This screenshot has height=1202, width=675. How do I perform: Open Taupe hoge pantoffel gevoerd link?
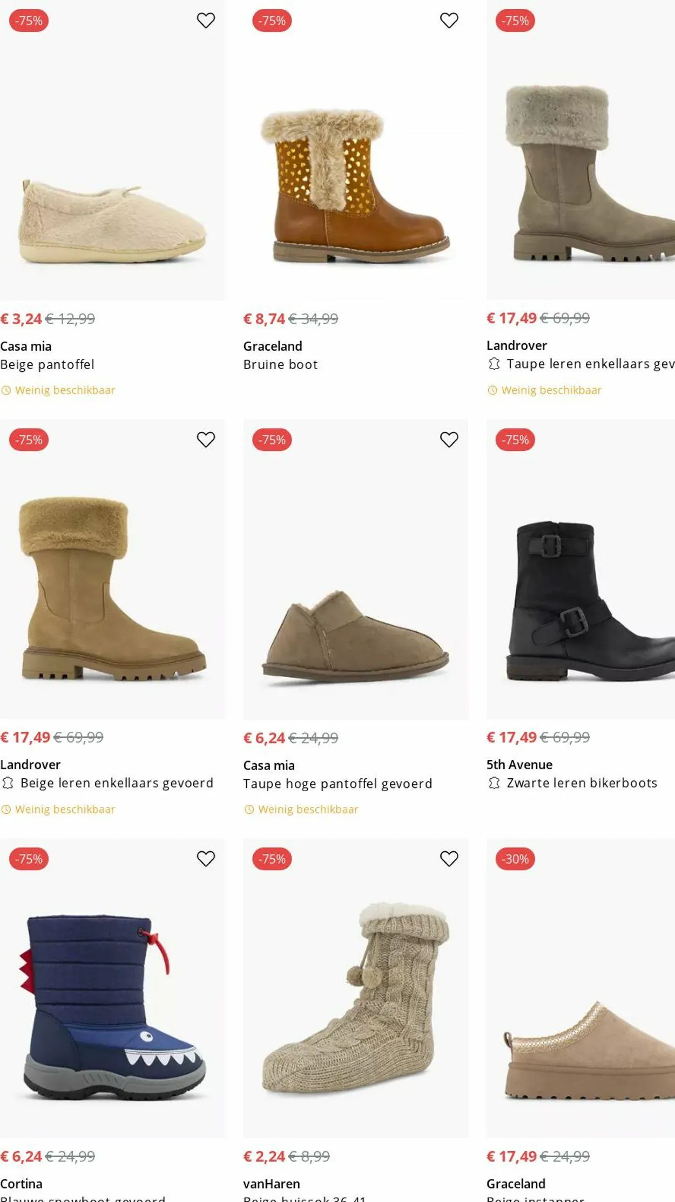pos(337,784)
